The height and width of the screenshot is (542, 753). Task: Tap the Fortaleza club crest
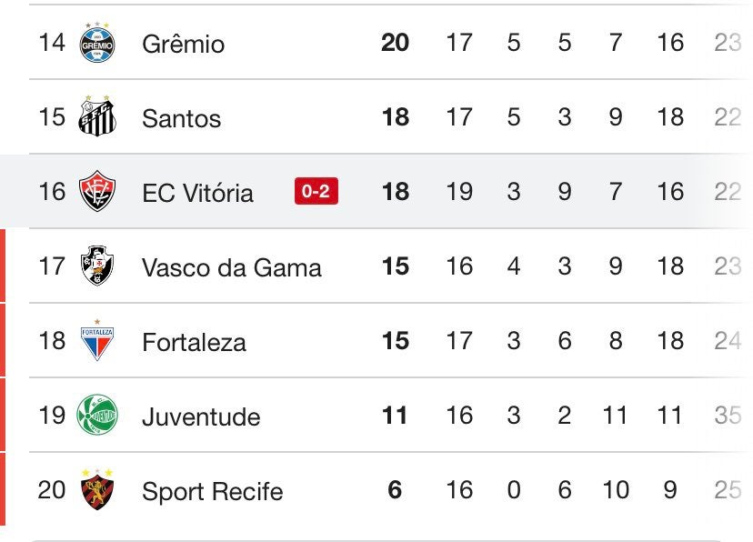(x=97, y=340)
